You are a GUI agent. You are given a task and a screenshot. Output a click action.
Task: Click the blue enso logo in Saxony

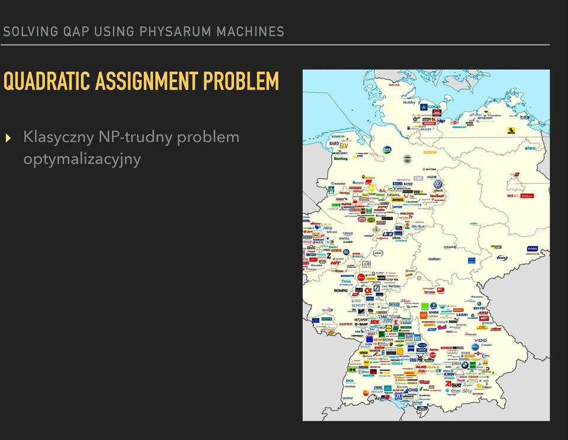point(532,248)
